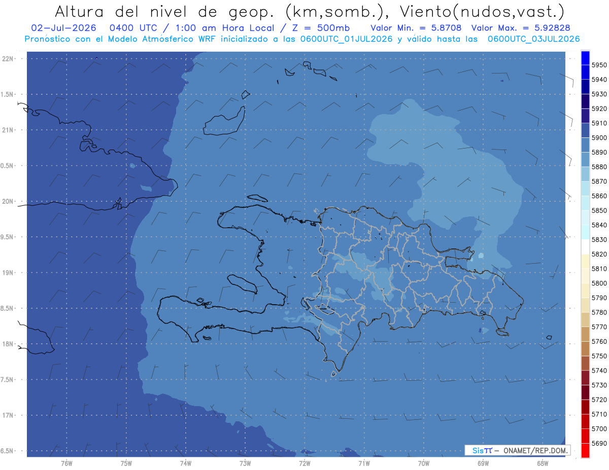The image size is (609, 470).
Task: Click the '22N' latitude label
Action: [9, 58]
